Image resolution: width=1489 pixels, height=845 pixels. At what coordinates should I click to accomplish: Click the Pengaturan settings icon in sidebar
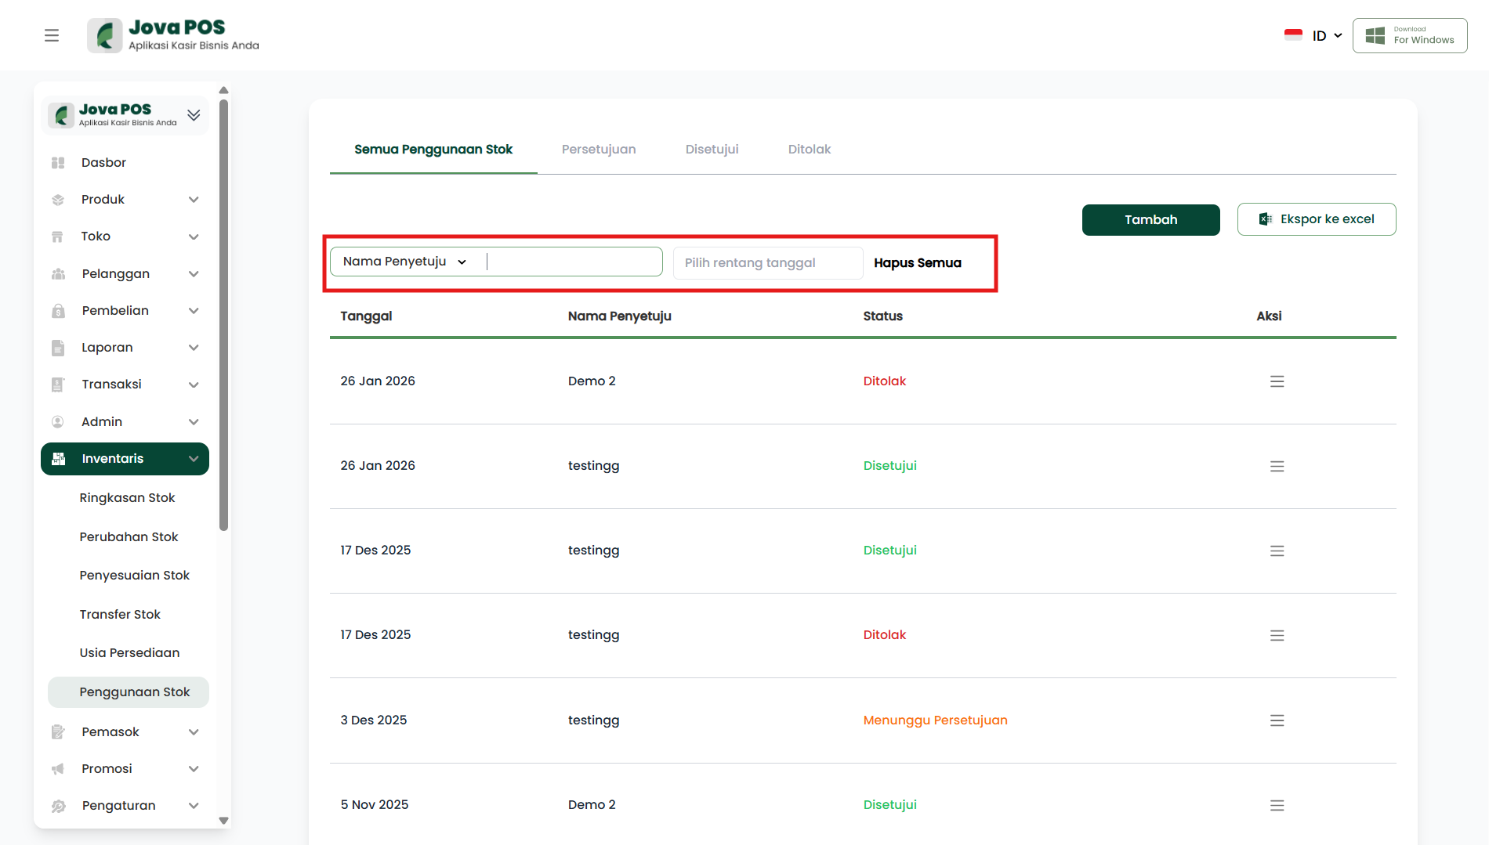click(58, 806)
